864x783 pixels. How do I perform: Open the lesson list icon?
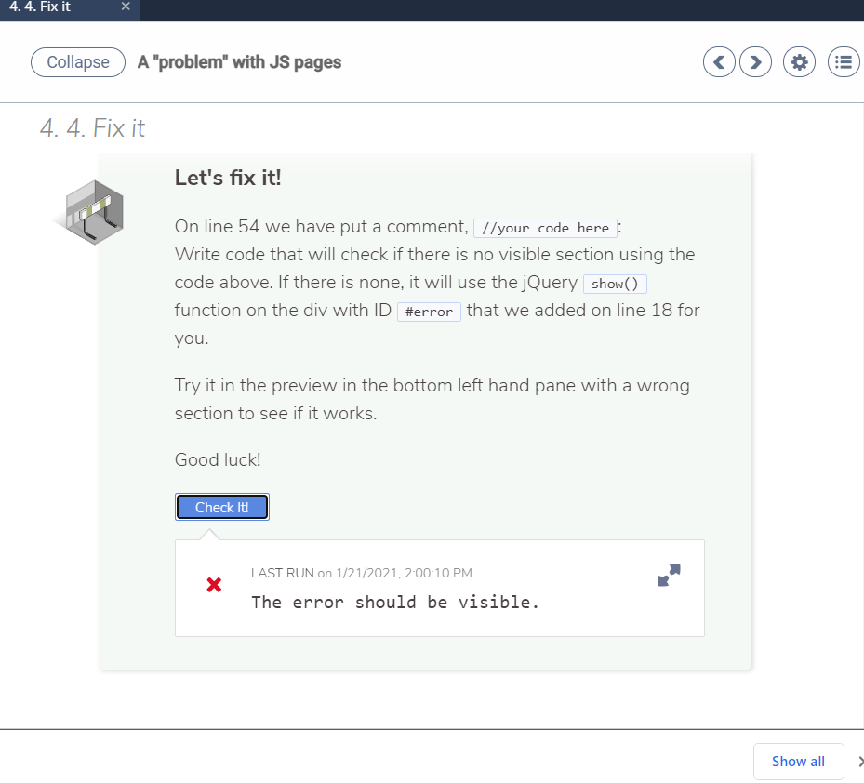click(843, 61)
